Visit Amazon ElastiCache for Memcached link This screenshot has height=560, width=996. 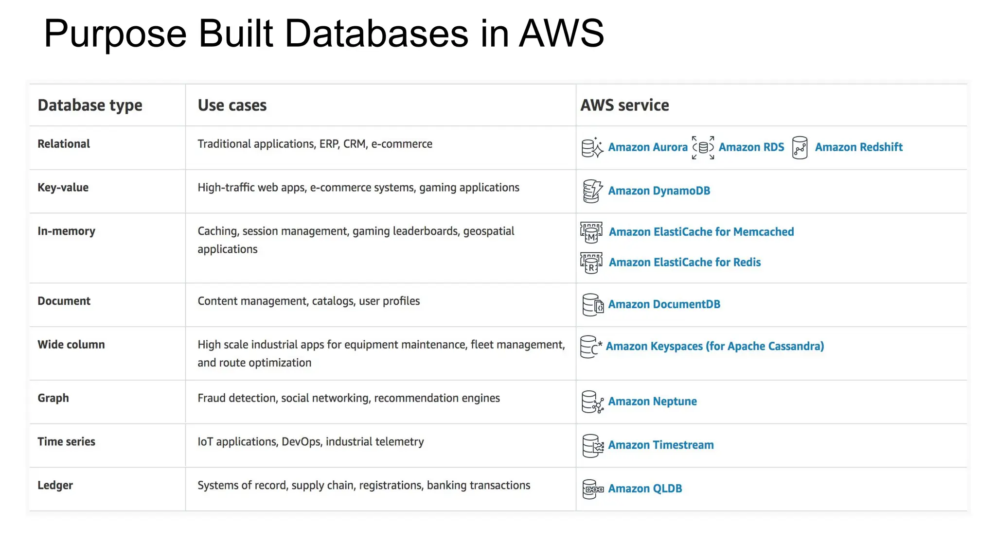pyautogui.click(x=701, y=232)
